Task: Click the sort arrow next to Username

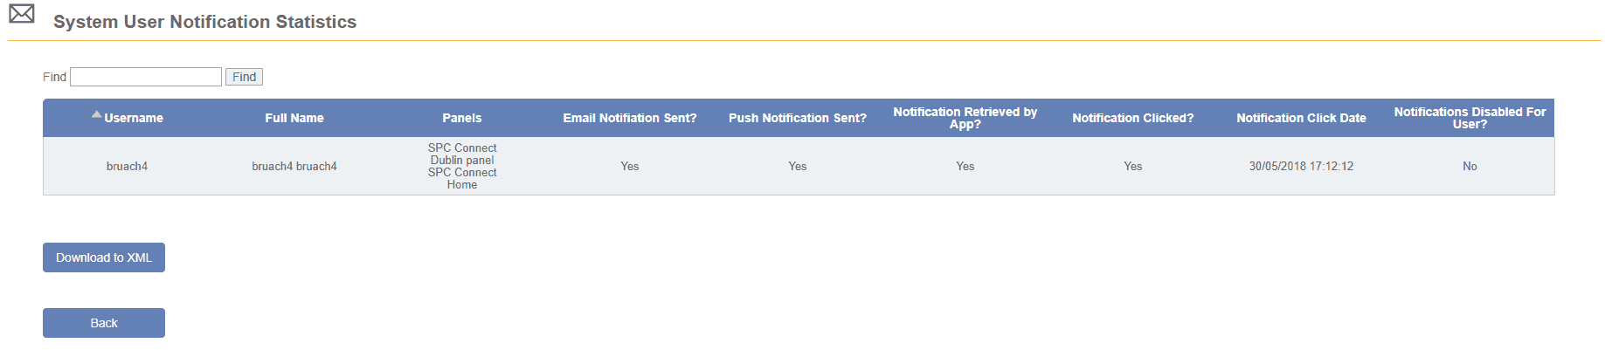Action: pyautogui.click(x=97, y=114)
